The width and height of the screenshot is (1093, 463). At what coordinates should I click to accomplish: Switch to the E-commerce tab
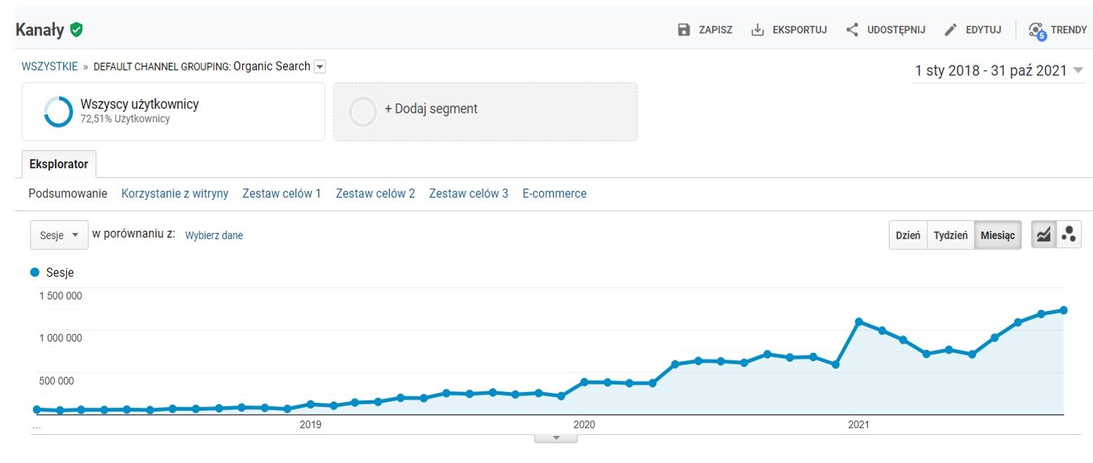click(x=554, y=194)
